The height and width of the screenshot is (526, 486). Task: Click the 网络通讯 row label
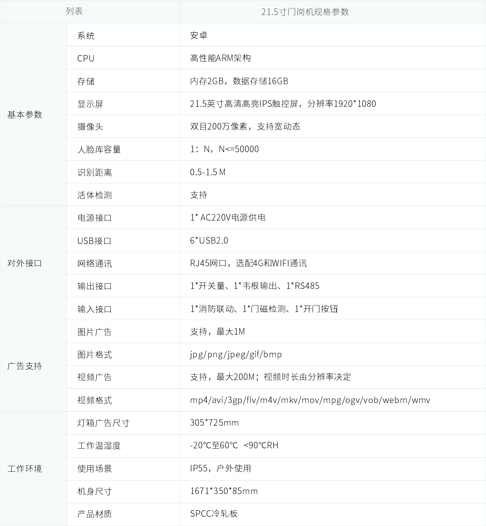click(95, 263)
